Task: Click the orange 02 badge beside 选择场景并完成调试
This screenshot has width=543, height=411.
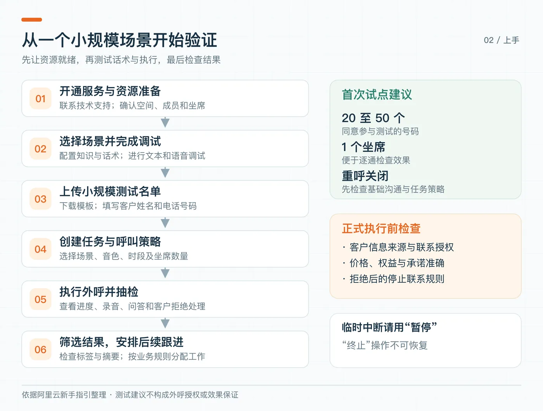Action: (40, 149)
